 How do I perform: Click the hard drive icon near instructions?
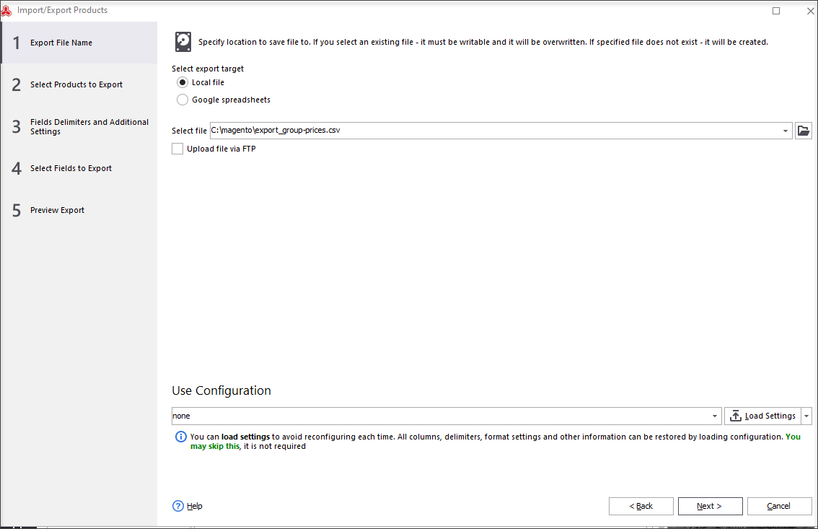(x=183, y=42)
